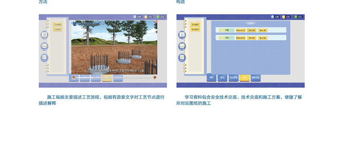This screenshot has height=162, width=344.
Task: Open 安全技术交底 in first resource row
Action: pos(240,30)
